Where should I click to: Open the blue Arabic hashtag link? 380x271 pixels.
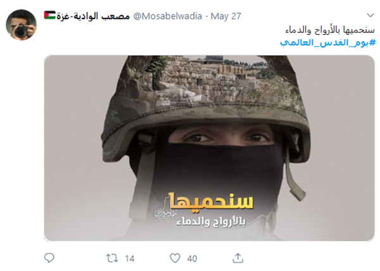tap(327, 43)
